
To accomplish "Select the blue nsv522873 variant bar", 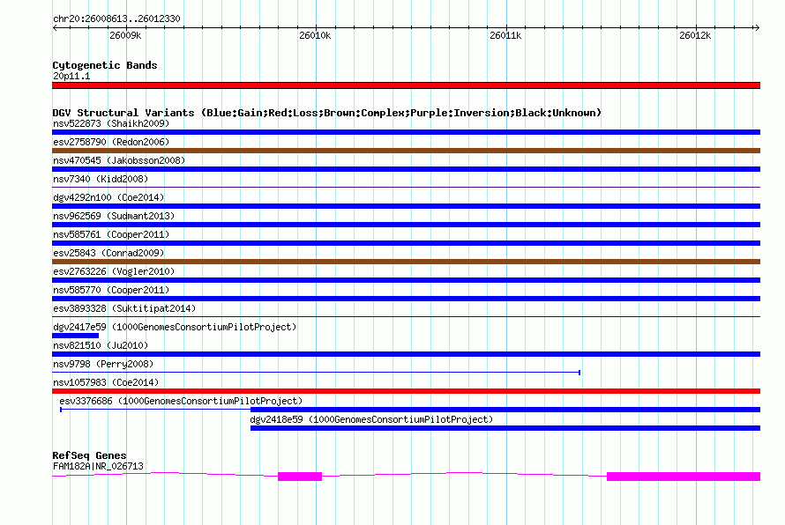I will [x=406, y=132].
